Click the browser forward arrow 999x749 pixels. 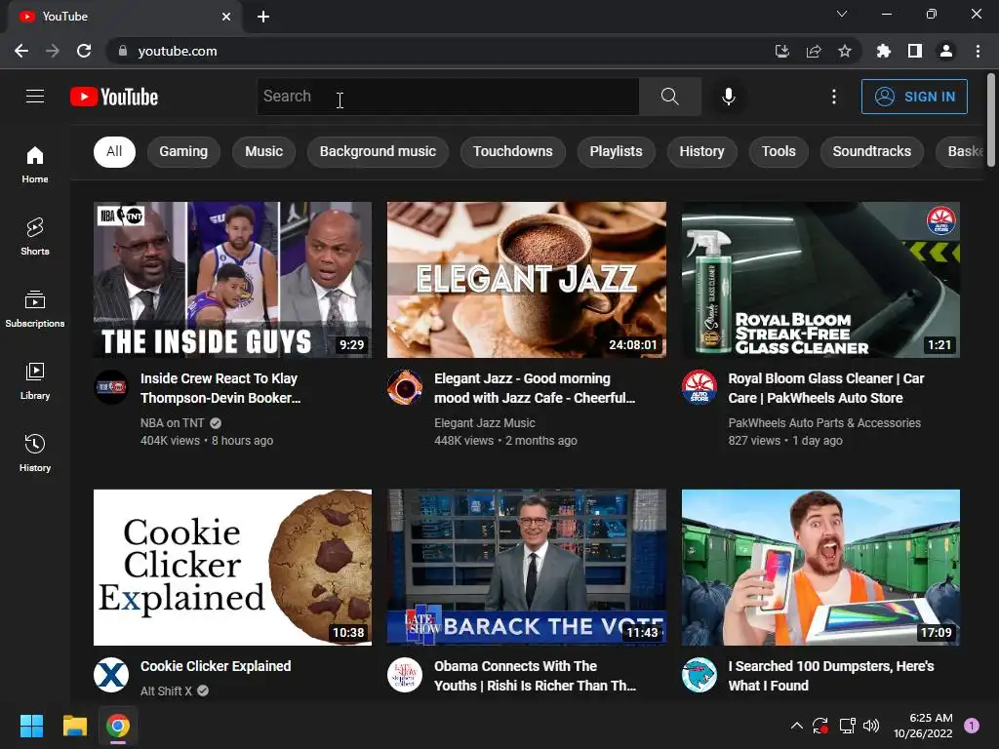[x=53, y=51]
